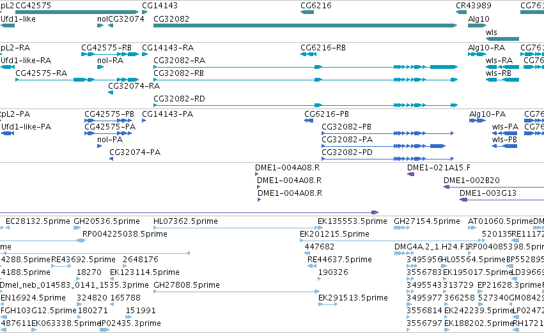Select the wls gene label
The image size is (544, 333).
point(492,32)
